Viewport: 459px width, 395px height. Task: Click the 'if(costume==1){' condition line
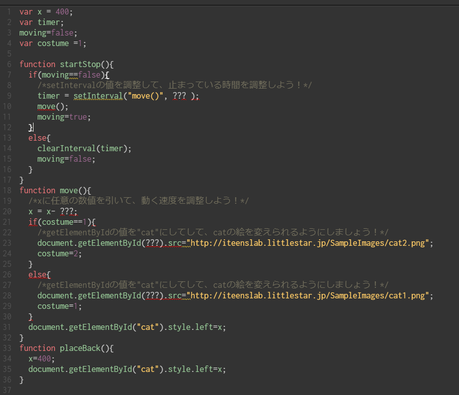[62, 222]
